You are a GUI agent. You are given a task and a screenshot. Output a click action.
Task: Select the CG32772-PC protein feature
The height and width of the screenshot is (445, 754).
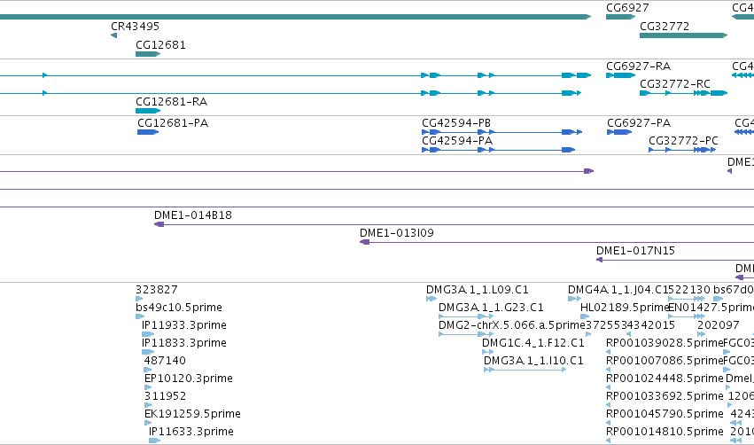click(x=682, y=150)
